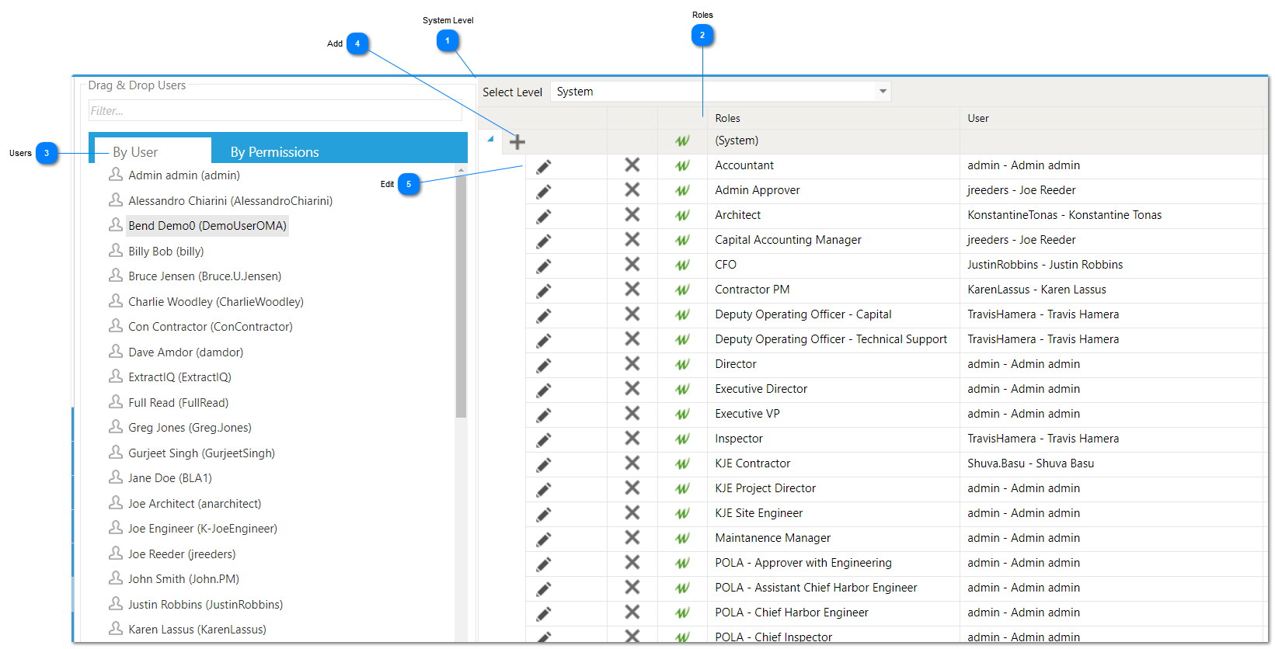
Task: Select John Smith (John.PM) user
Action: coord(184,579)
